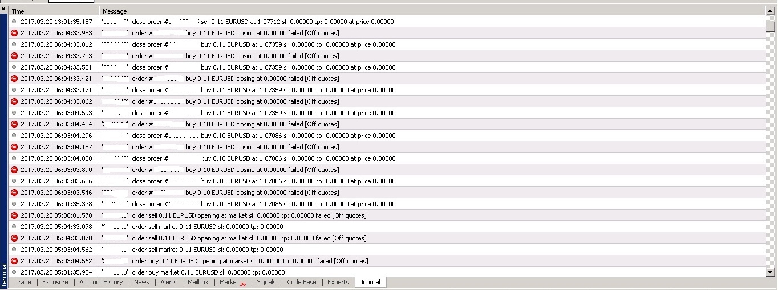Click the grey info icon at 06:04:33.531
The image size is (778, 290).
(x=14, y=67)
